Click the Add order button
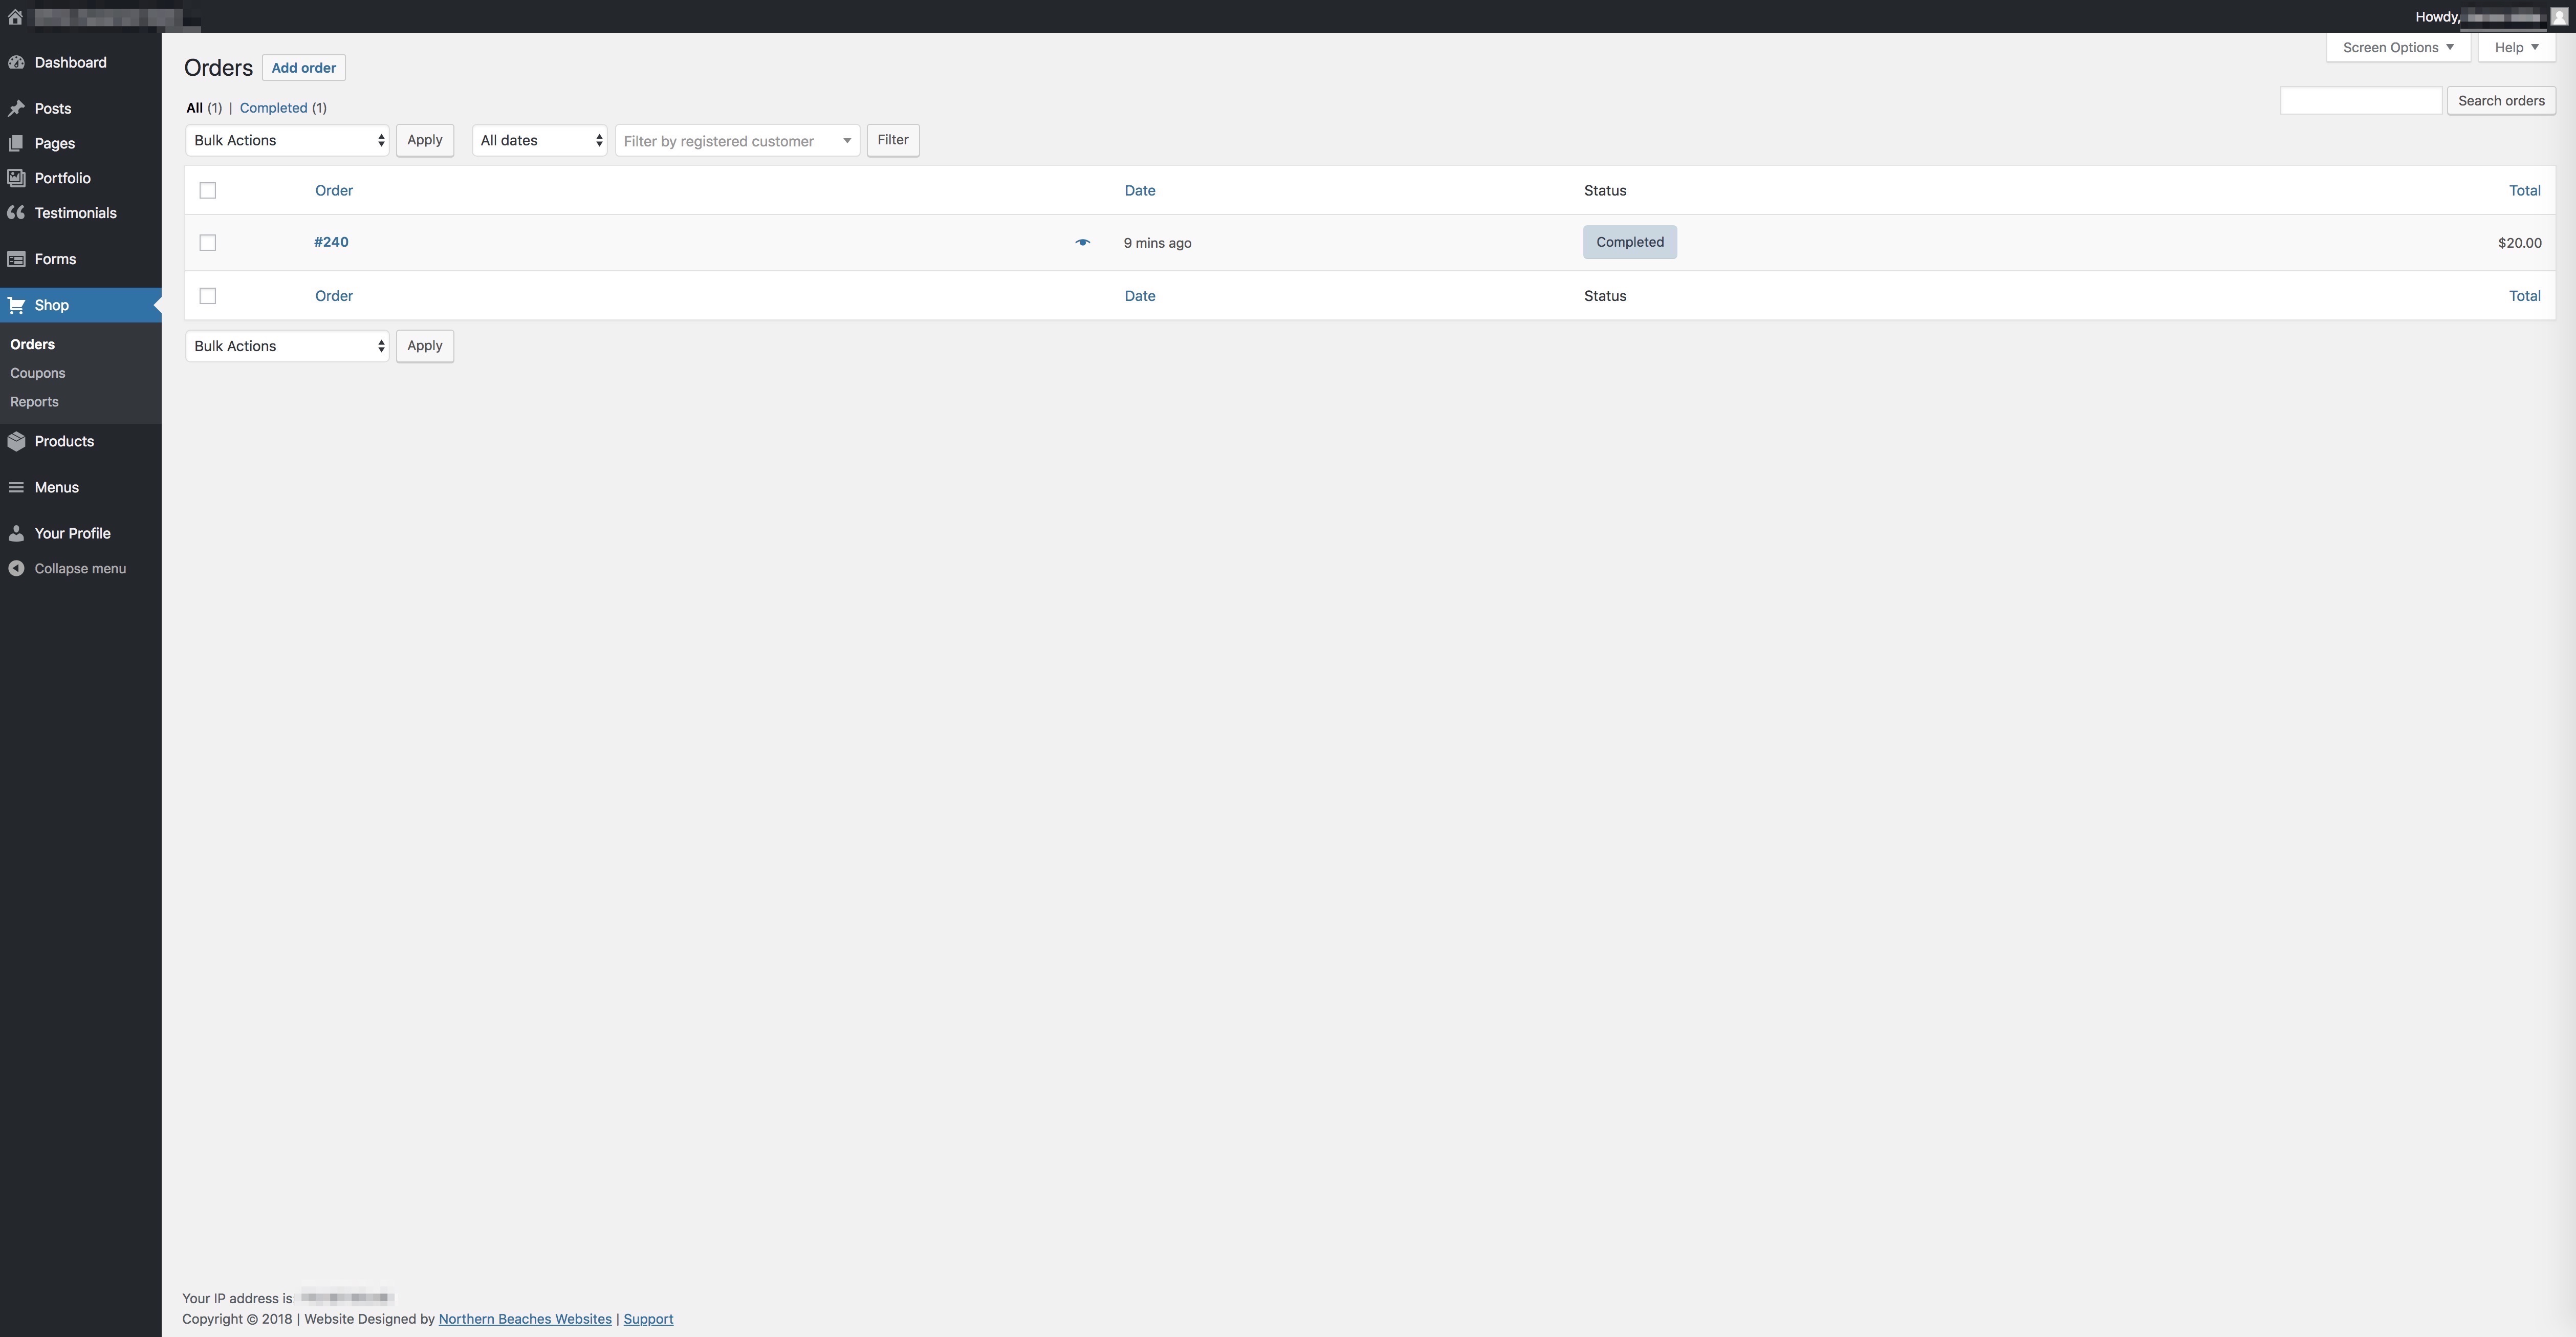 [x=303, y=68]
